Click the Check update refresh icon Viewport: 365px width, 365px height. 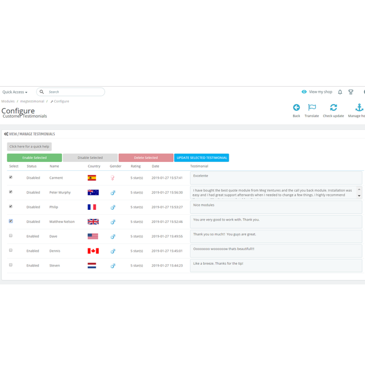334,107
